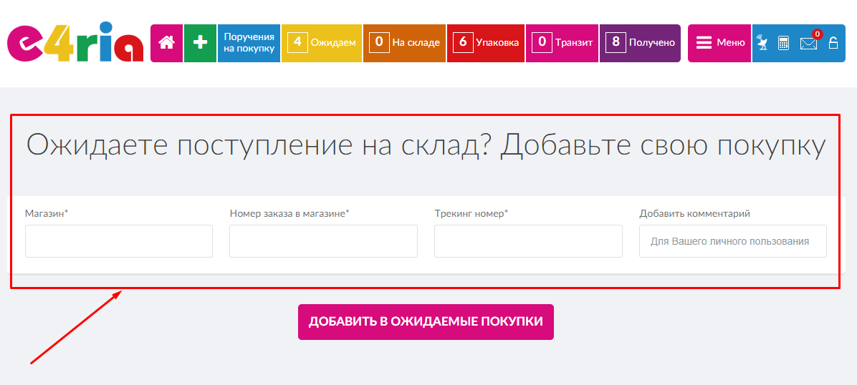This screenshot has height=385, width=857.
Task: Open the На складе tab
Action: coord(404,43)
